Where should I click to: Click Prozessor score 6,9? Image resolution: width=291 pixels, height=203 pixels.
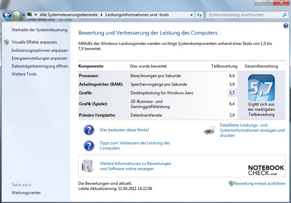point(232,76)
